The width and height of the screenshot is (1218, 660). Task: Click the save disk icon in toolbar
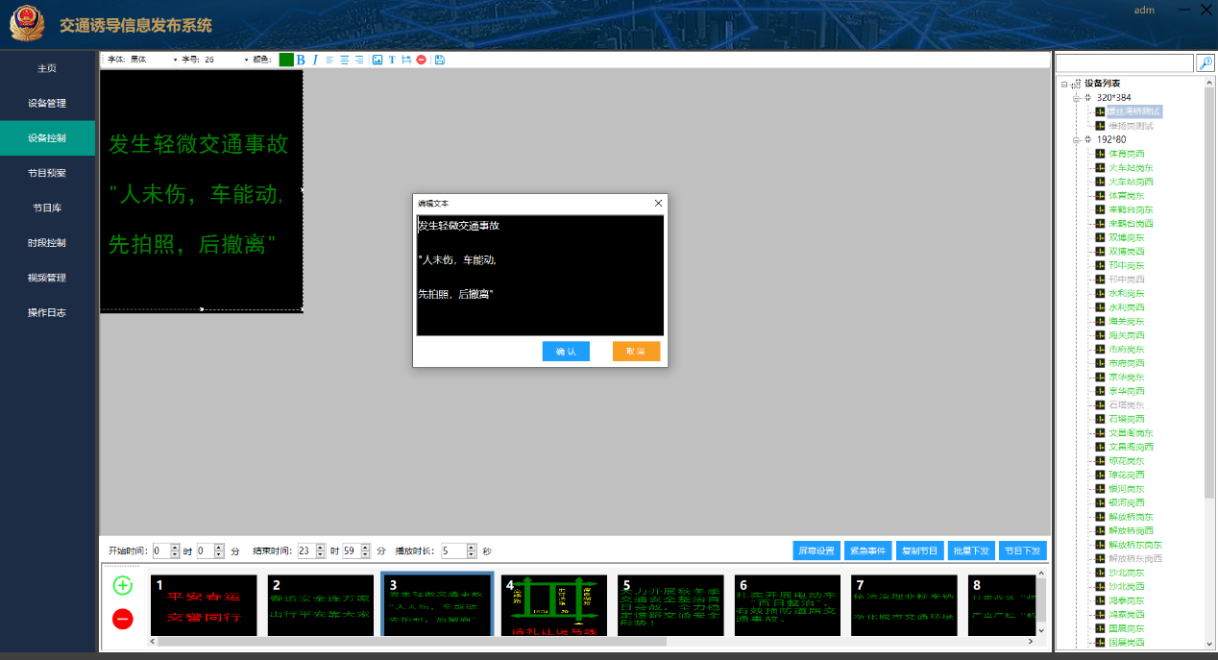[x=439, y=60]
